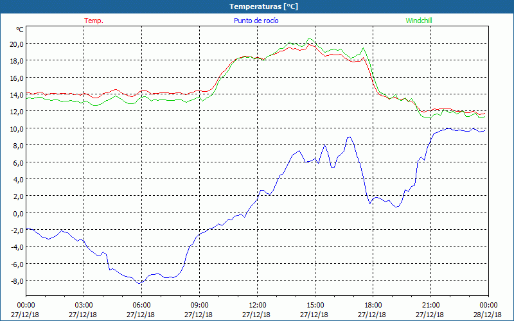Click the -6,0 y-axis value
Image resolution: width=514 pixels, height=321 pixels.
tap(17, 265)
